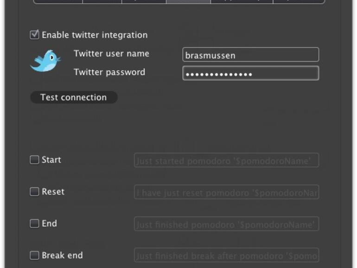Click the blue Twitter bird icon
Image resolution: width=357 pixels, height=268 pixels.
click(45, 62)
